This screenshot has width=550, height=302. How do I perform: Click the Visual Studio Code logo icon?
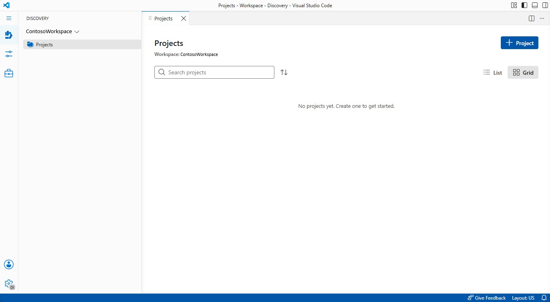6,5
